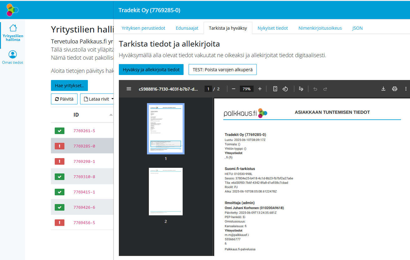The height and width of the screenshot is (260, 410).
Task: Open company ID 7769298-1
Action: click(x=84, y=161)
